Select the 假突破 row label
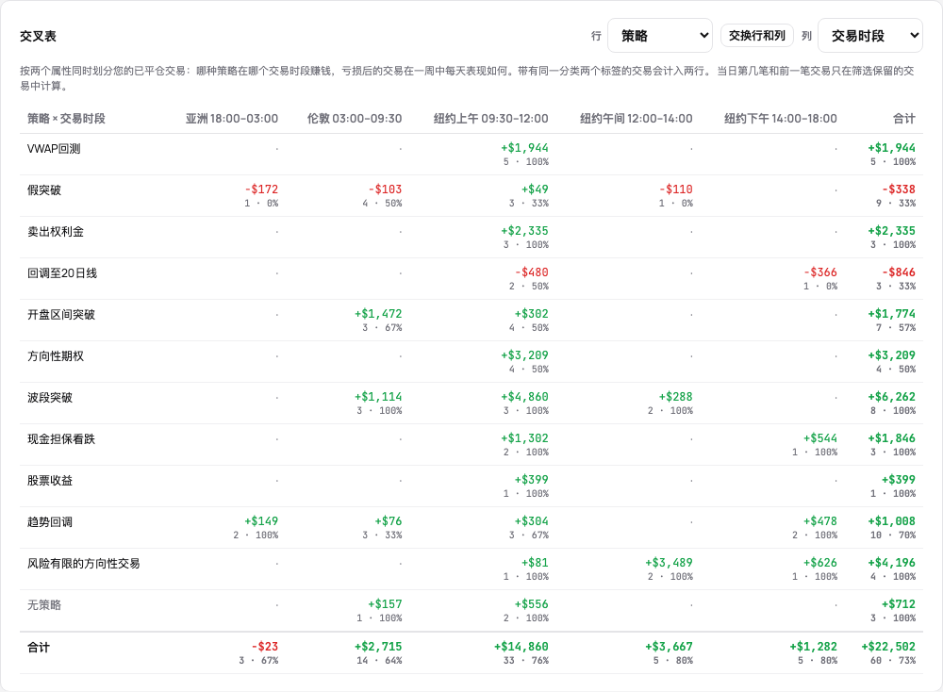This screenshot has width=943, height=692. (44, 190)
